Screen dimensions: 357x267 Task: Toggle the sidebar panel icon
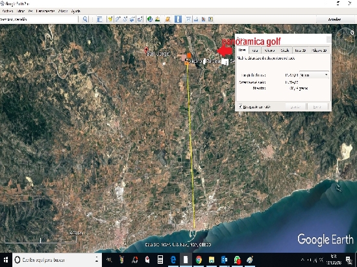tap(99, 19)
